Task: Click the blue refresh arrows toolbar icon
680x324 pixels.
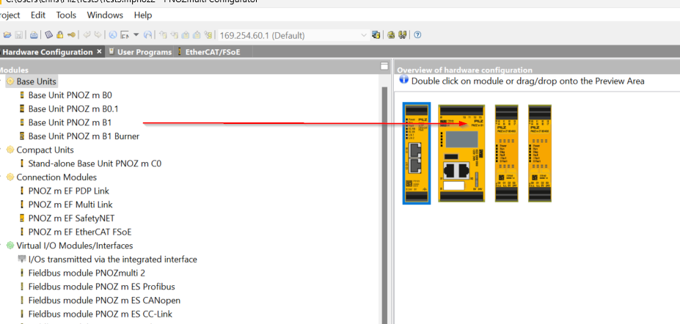Action: 148,35
